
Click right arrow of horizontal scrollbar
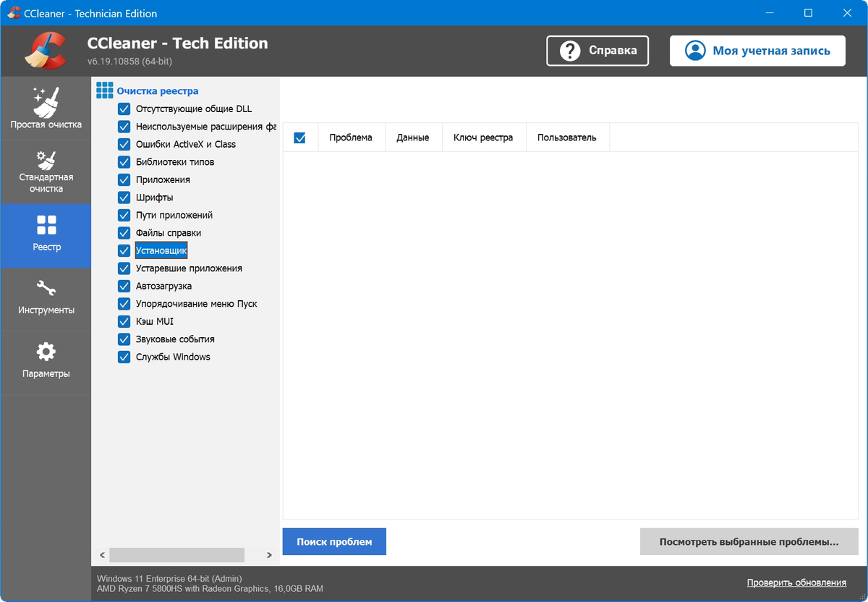point(269,555)
